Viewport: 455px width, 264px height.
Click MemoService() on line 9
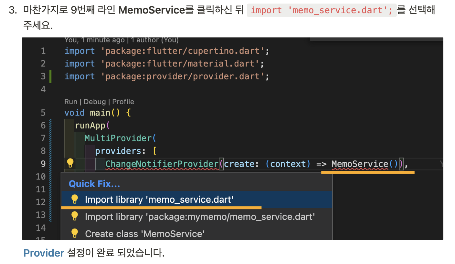tap(365, 164)
